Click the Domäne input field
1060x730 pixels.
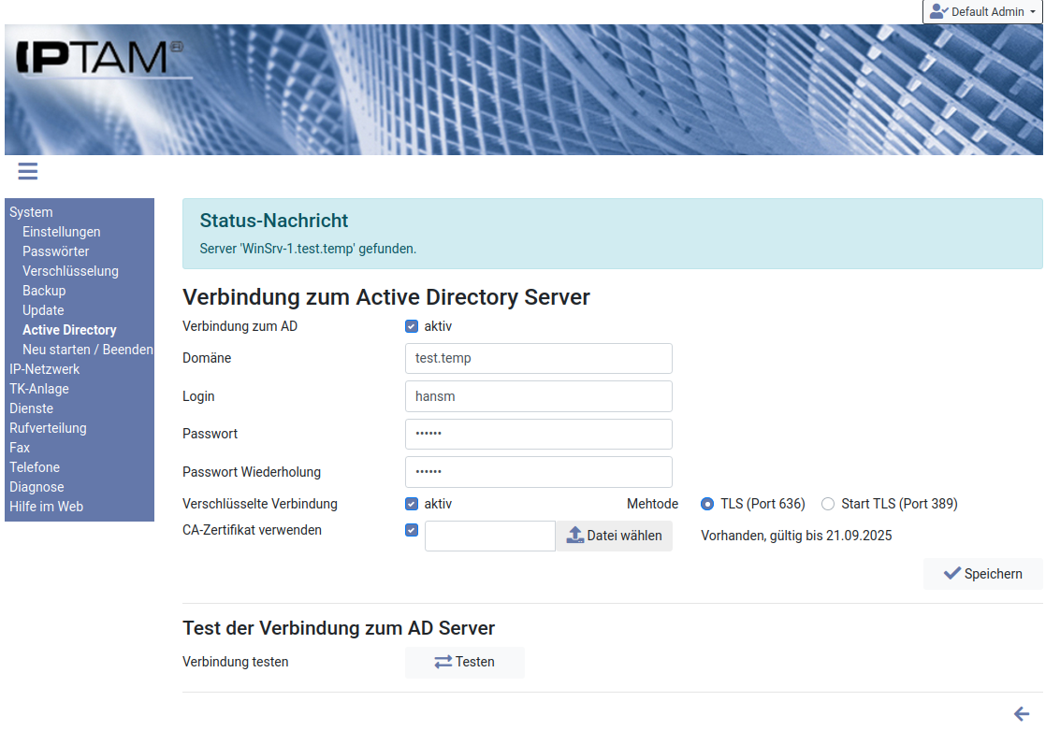pos(538,358)
